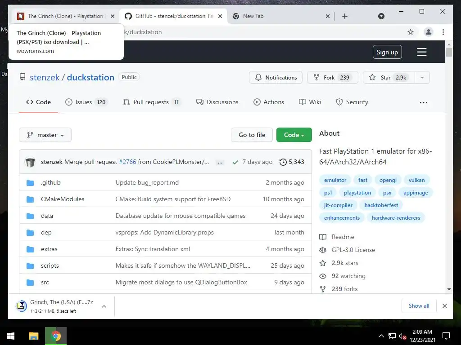Open commit 'CMake: Build system support for FreeBSD'

click(x=173, y=199)
